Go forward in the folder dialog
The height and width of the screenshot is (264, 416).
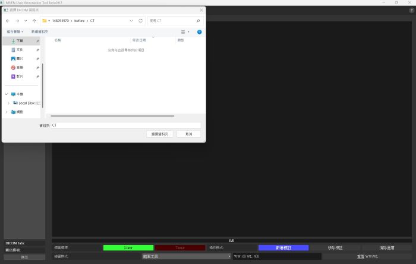click(17, 21)
